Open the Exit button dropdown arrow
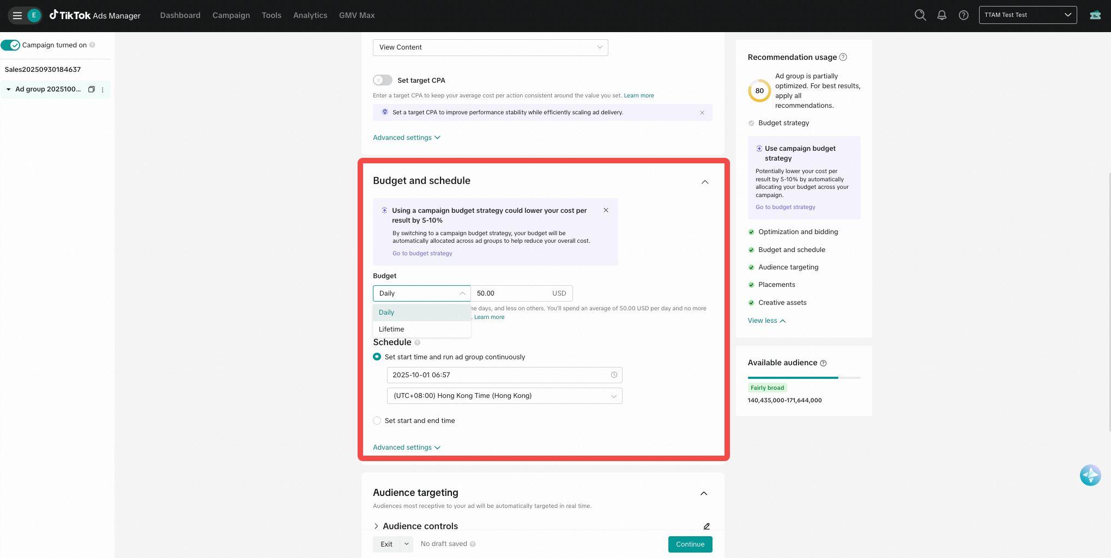The image size is (1111, 558). pos(406,544)
